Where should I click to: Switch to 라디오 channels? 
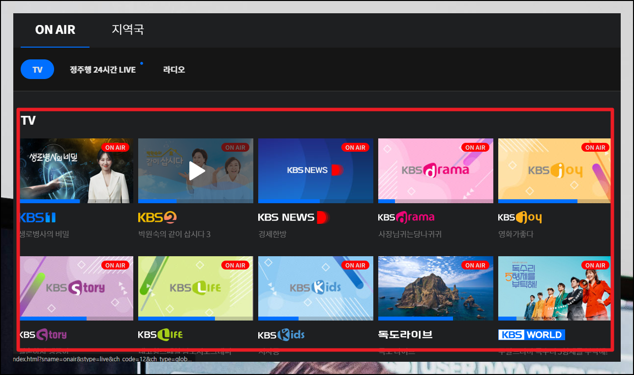(x=174, y=70)
